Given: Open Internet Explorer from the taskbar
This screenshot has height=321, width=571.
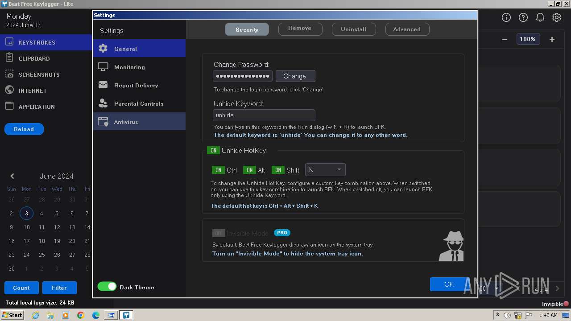Looking at the screenshot, I should coord(35,315).
